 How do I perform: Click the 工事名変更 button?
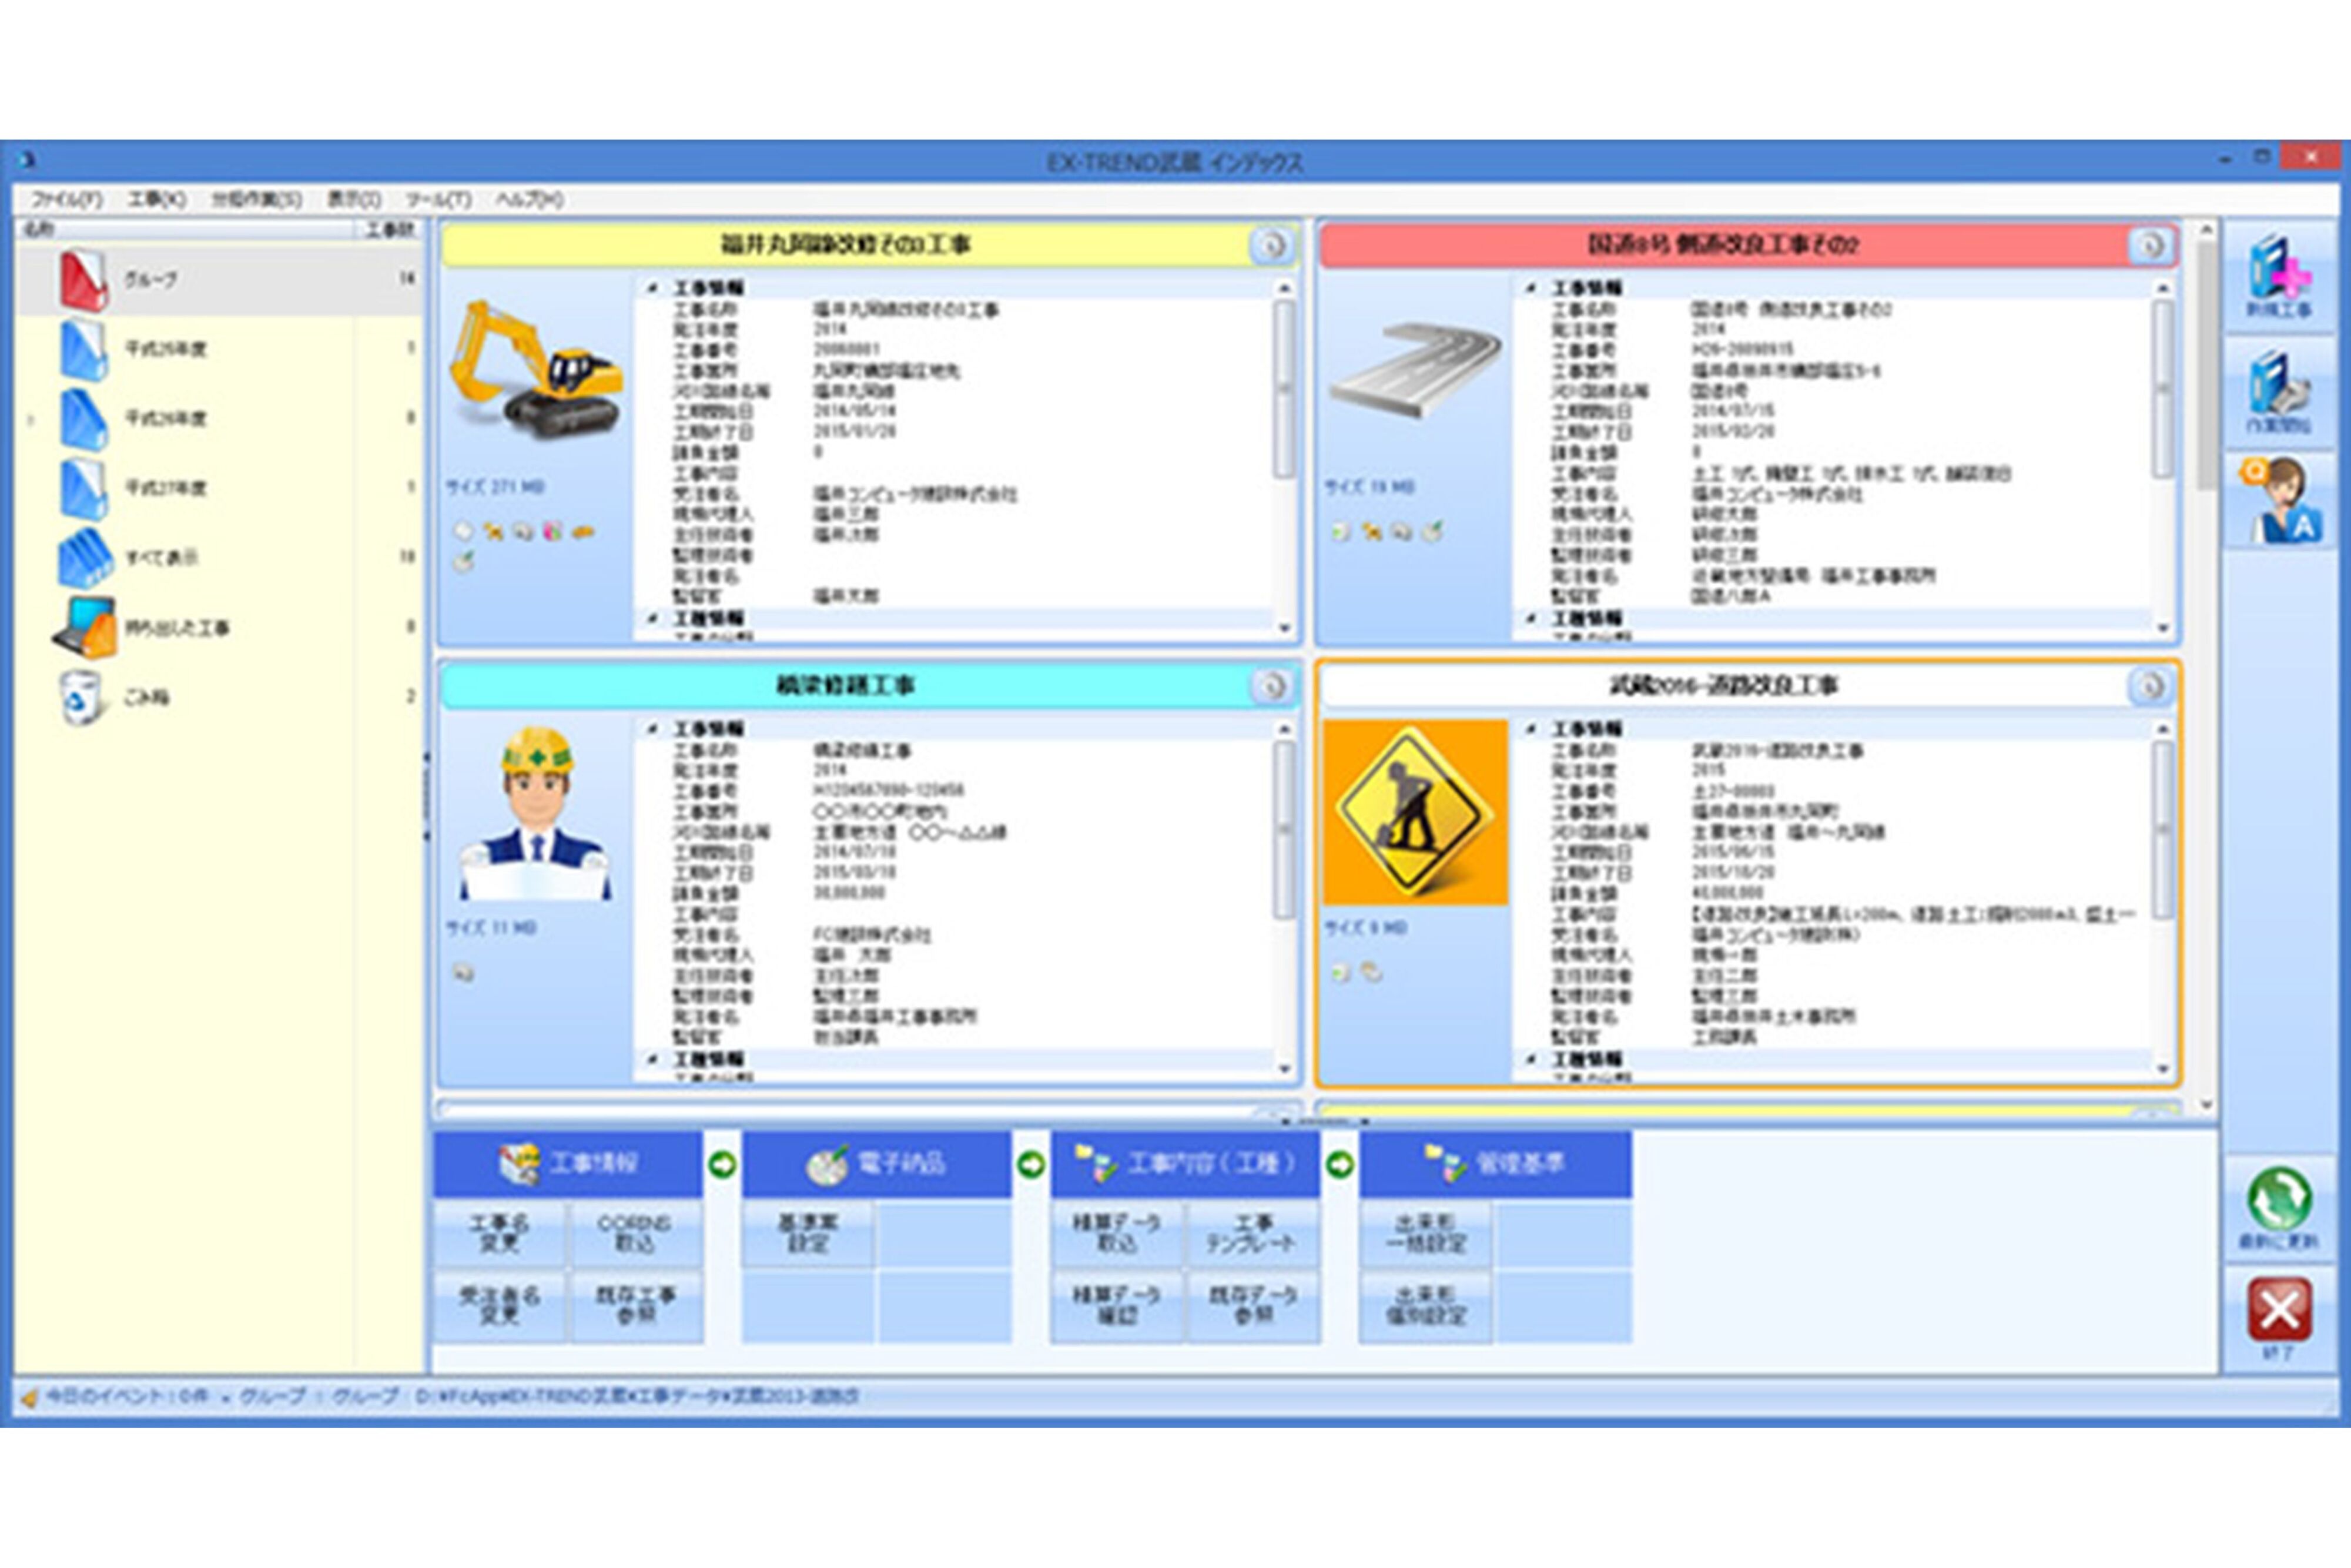click(x=499, y=1234)
